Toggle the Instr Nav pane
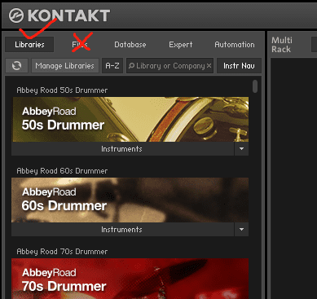317x299 pixels. tap(239, 66)
